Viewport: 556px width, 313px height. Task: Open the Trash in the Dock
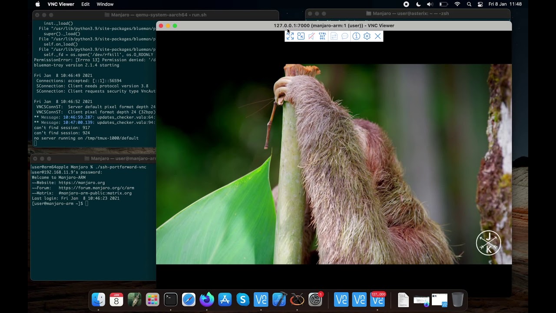click(x=457, y=300)
